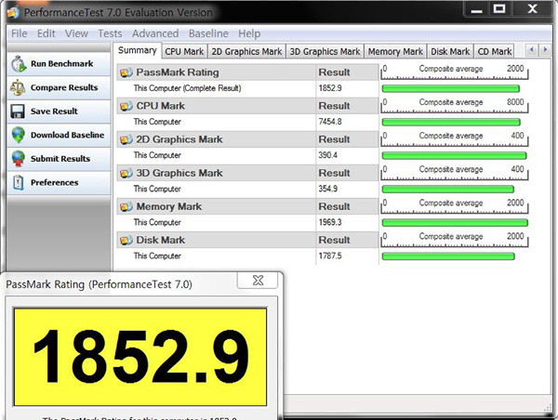Select the 1852.9 PassMark result value
Image resolution: width=558 pixels, height=420 pixels.
pos(330,88)
